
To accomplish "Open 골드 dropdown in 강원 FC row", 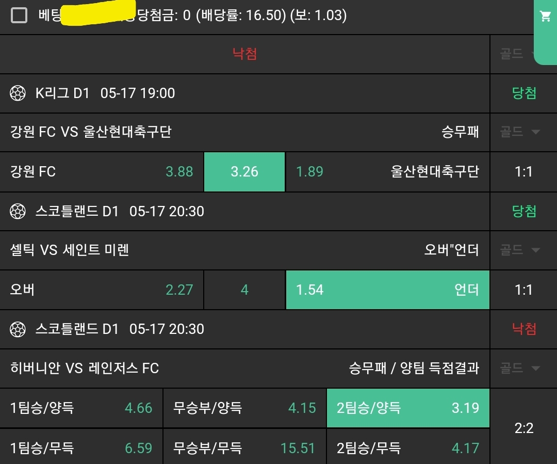I will point(520,132).
